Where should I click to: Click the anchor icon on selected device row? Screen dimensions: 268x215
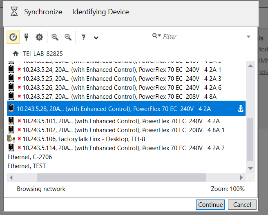240,109
